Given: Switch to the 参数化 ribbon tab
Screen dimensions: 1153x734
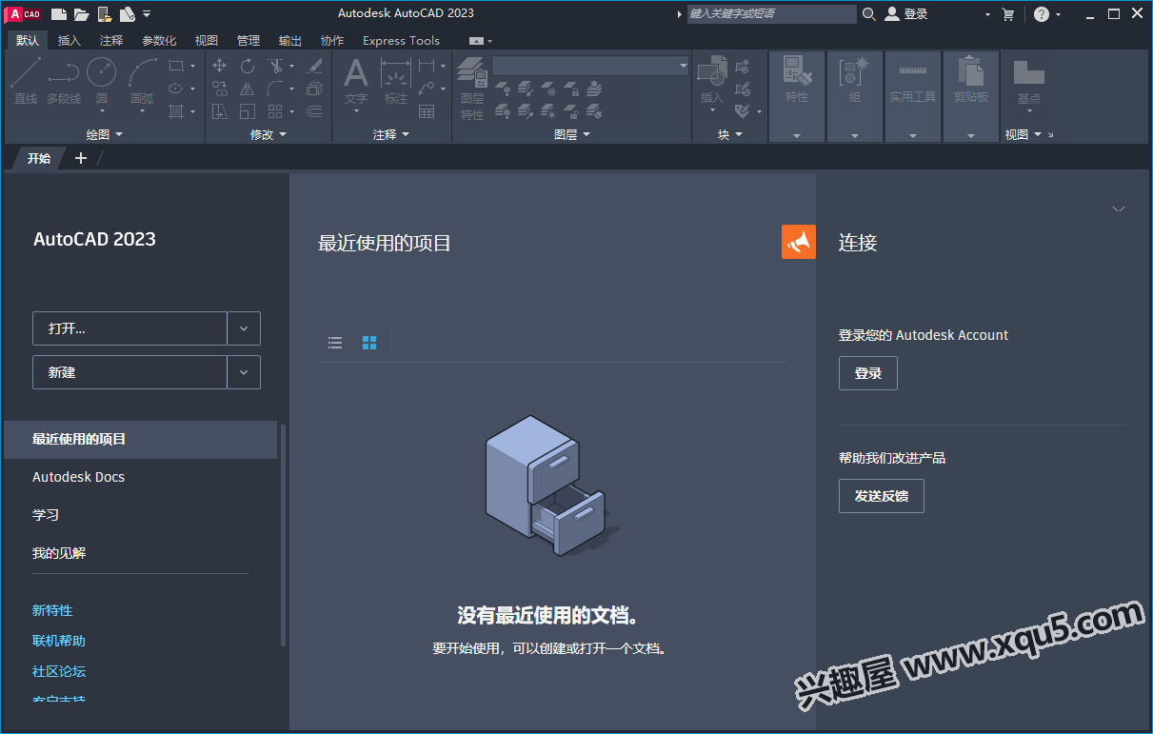Looking at the screenshot, I should point(160,41).
